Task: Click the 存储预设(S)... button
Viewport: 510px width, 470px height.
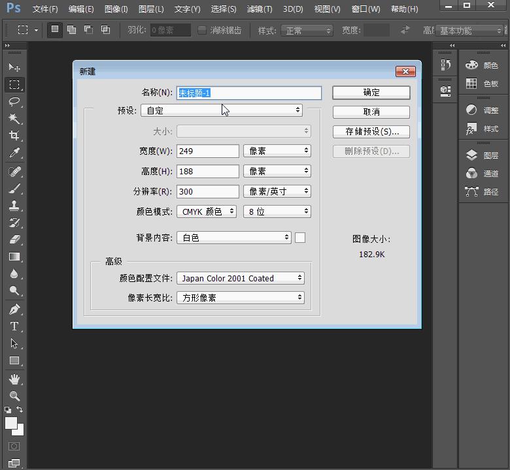Action: (x=371, y=131)
